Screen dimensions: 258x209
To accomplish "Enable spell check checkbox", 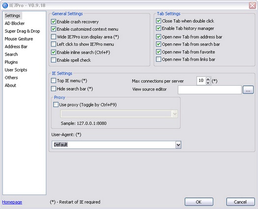I will pyautogui.click(x=54, y=60).
